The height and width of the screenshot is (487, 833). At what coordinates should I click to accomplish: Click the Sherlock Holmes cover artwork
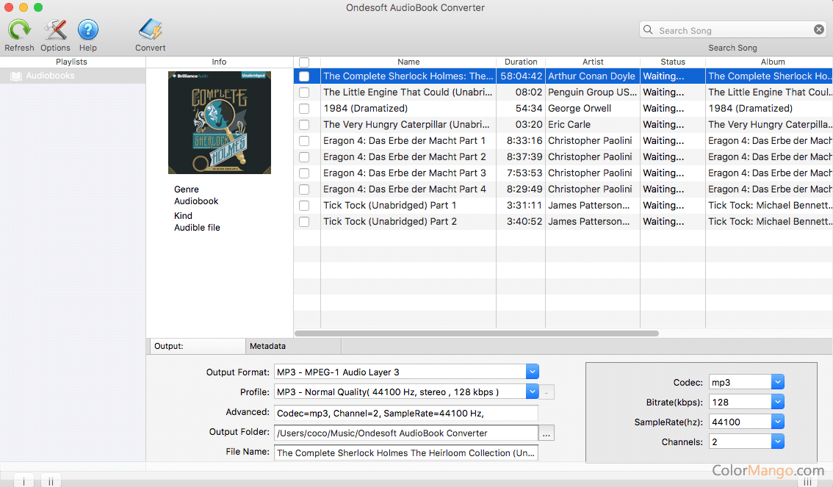pyautogui.click(x=220, y=122)
